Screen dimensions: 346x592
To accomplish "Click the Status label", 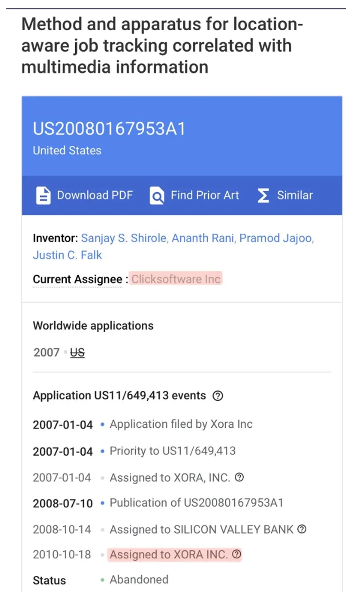I will coord(49,581).
